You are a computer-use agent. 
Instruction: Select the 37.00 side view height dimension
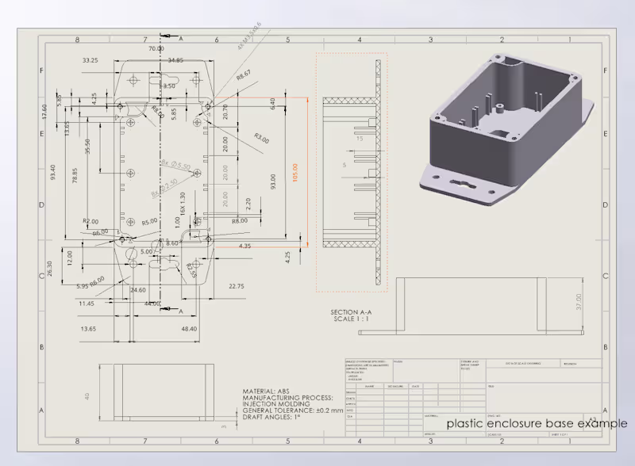click(579, 302)
